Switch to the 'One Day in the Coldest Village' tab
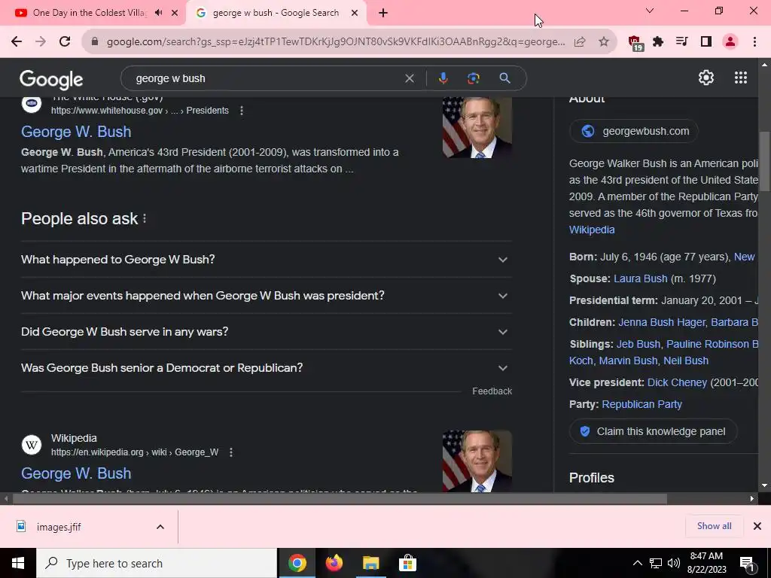Screen dimensions: 771x578 point(90,13)
